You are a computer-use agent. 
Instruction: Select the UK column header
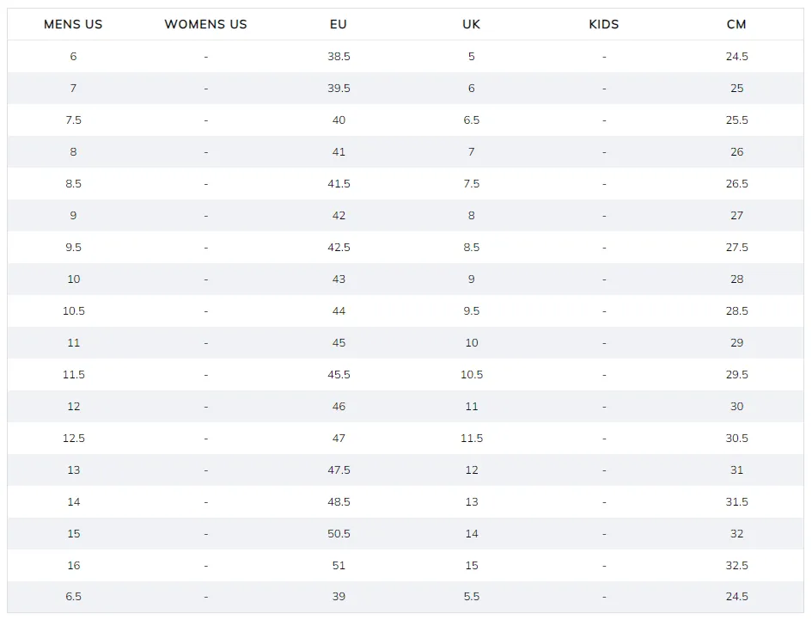[x=471, y=24]
